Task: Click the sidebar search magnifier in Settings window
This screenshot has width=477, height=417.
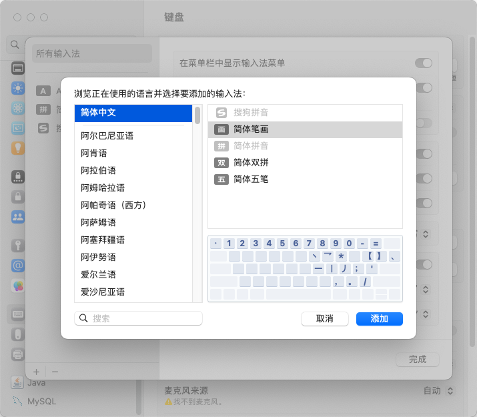Action: pos(15,45)
